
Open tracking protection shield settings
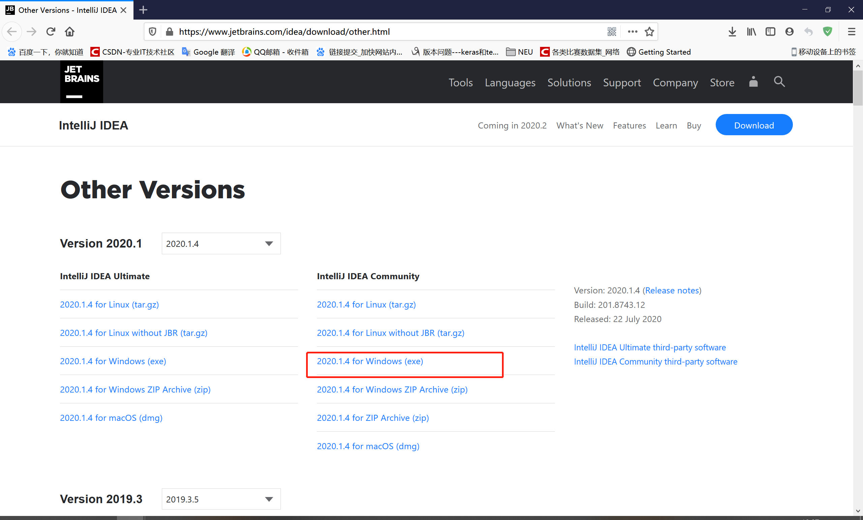click(152, 32)
